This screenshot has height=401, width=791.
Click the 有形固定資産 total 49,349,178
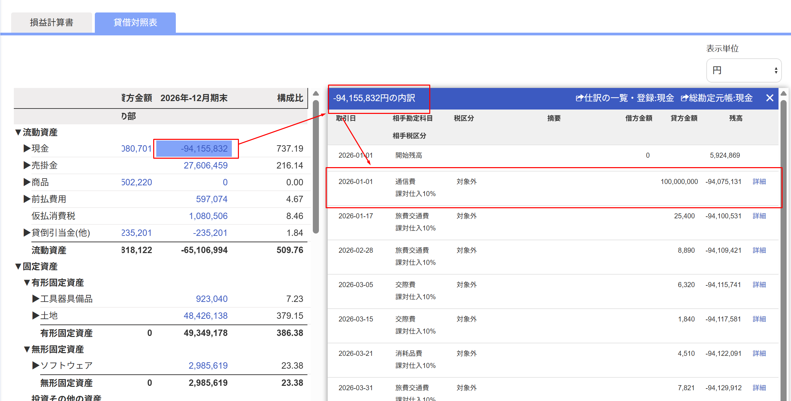coord(206,333)
